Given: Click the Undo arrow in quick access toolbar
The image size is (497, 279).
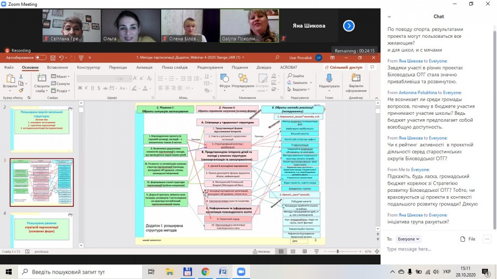Looking at the screenshot, I should [61, 58].
